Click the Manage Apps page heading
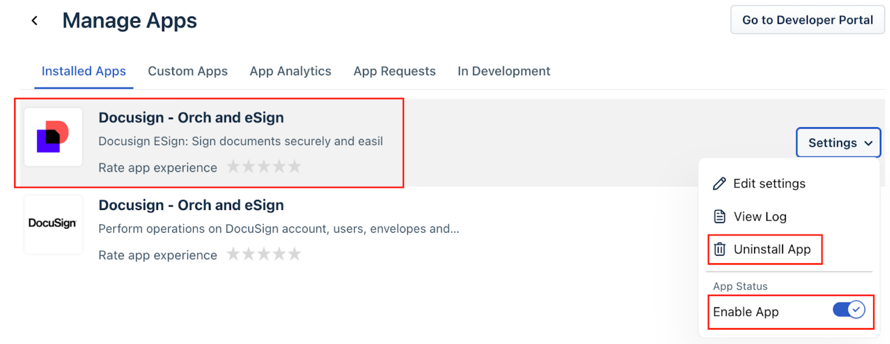 point(130,21)
